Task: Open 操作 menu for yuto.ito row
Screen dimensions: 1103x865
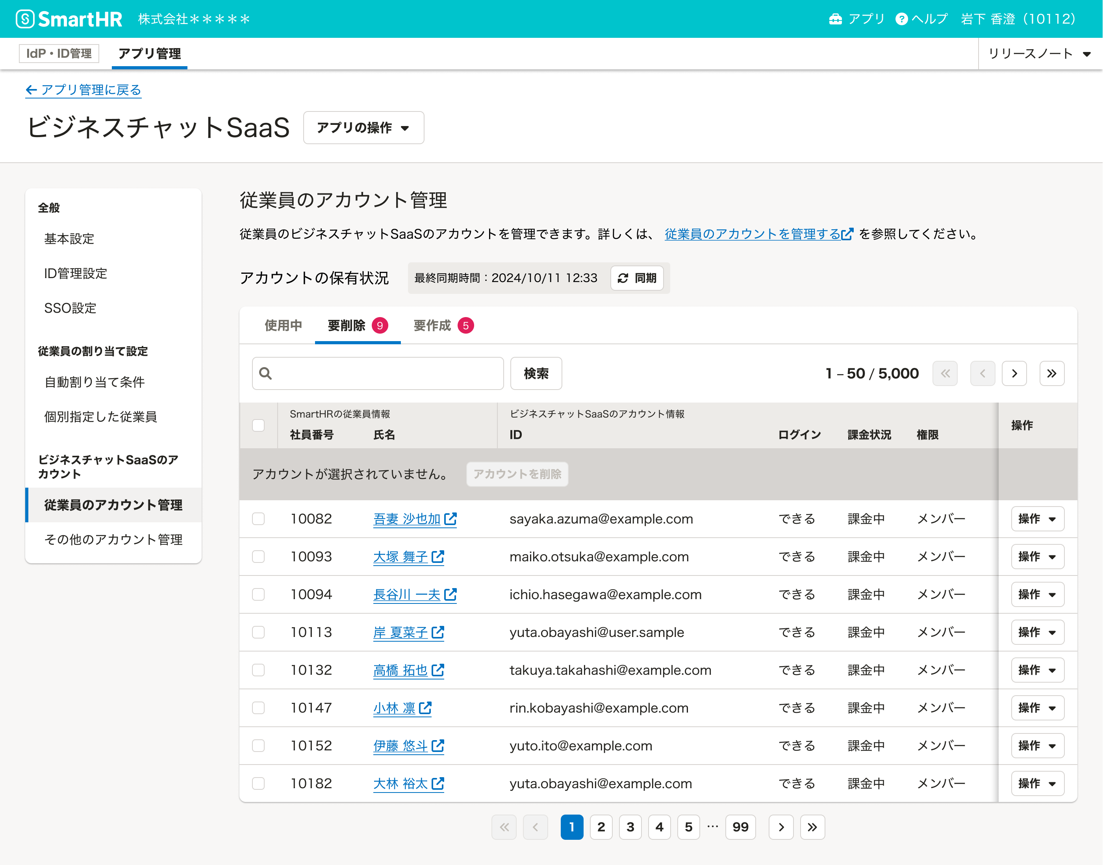Action: (1037, 746)
